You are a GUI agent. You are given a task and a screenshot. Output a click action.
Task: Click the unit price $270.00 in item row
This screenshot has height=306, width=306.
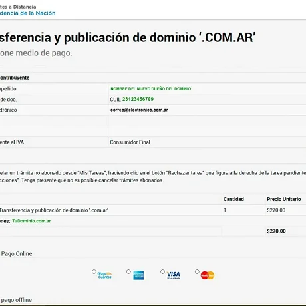click(276, 210)
